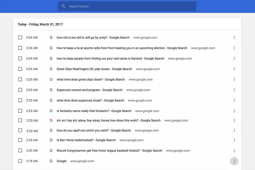Click Google favicon beside the 2:18 AM Google entry

51,161
